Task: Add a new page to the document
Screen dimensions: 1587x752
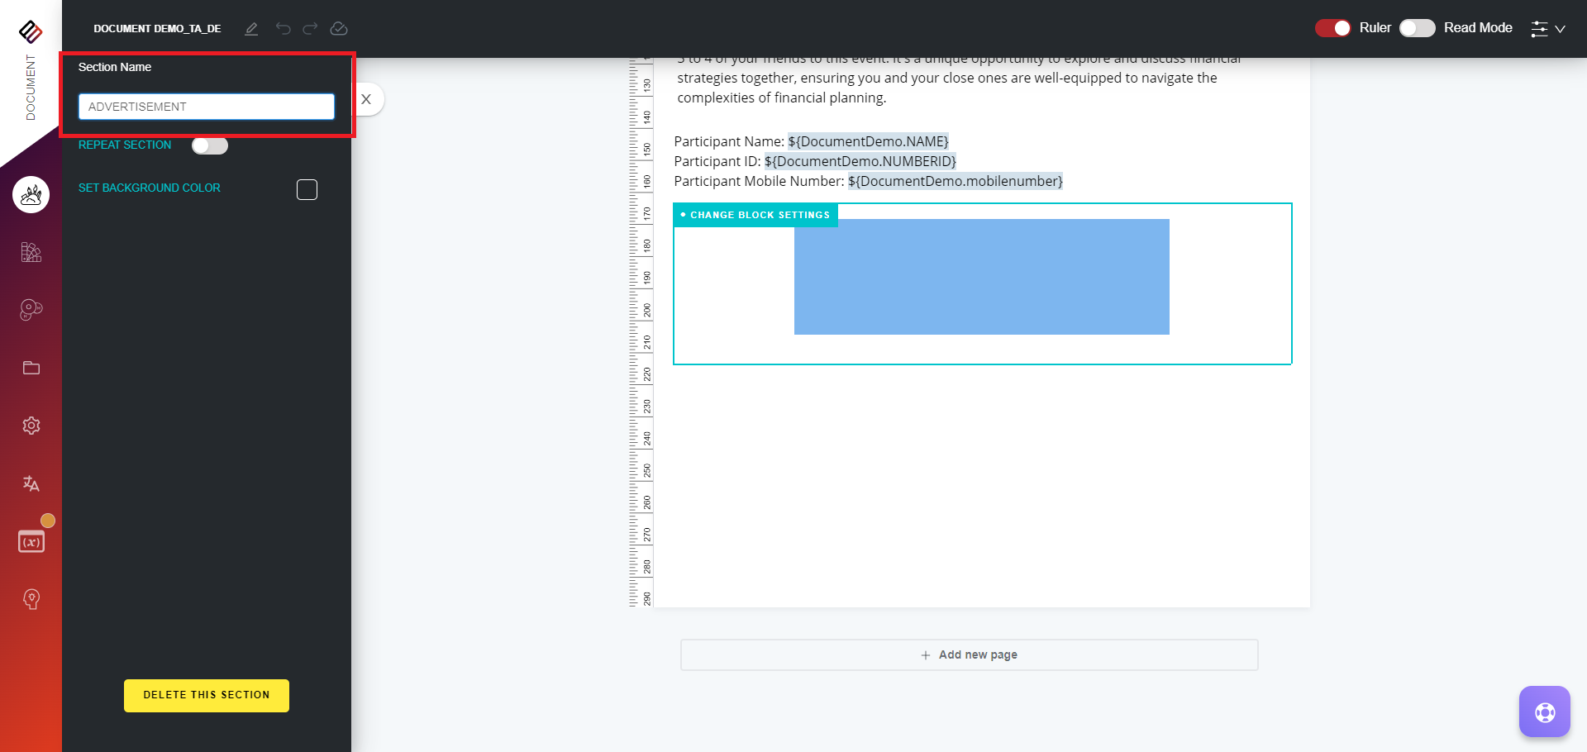Action: pos(969,654)
